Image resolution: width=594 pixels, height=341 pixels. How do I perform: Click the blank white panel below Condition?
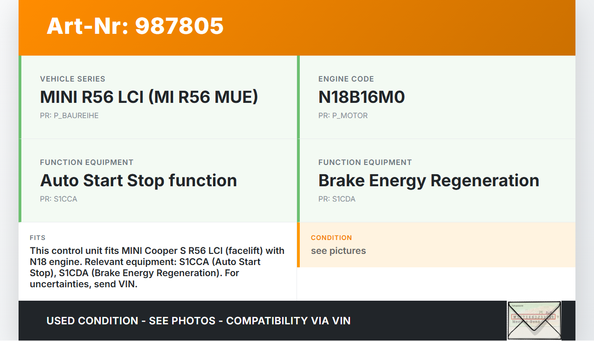436,284
